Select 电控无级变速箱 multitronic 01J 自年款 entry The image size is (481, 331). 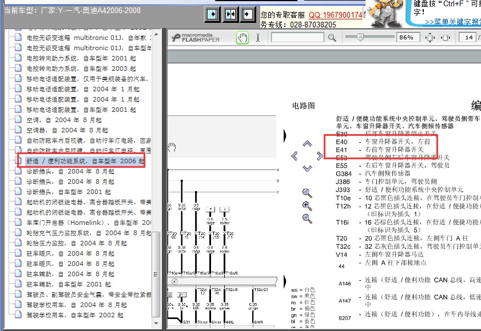[89, 38]
